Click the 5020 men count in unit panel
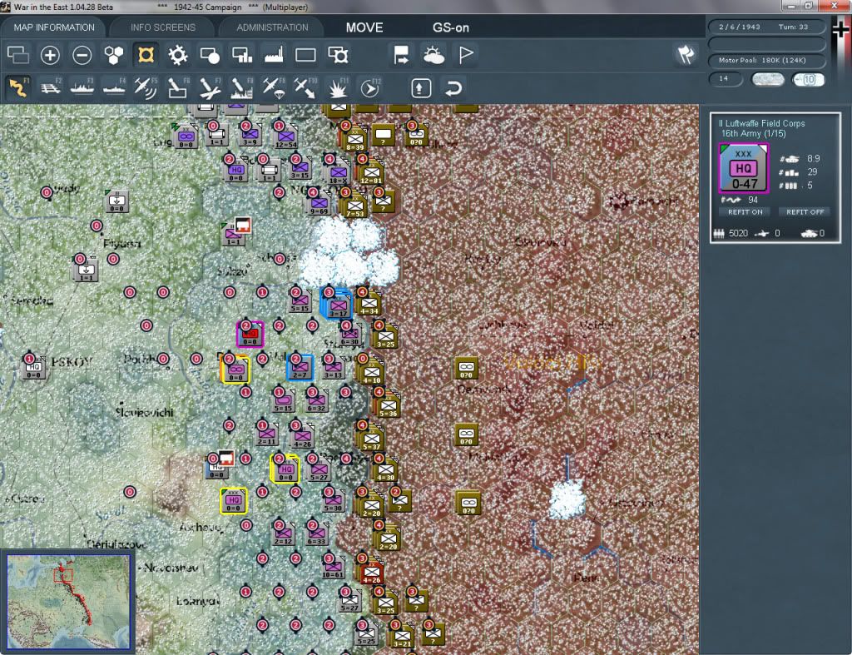Image resolution: width=852 pixels, height=655 pixels. [x=738, y=233]
